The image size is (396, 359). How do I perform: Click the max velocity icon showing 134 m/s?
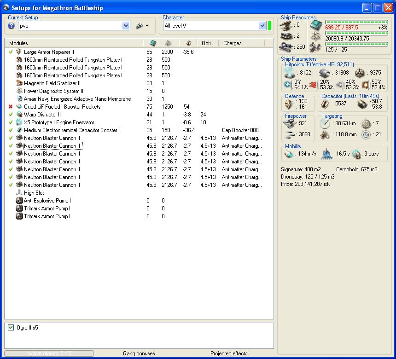coord(288,154)
